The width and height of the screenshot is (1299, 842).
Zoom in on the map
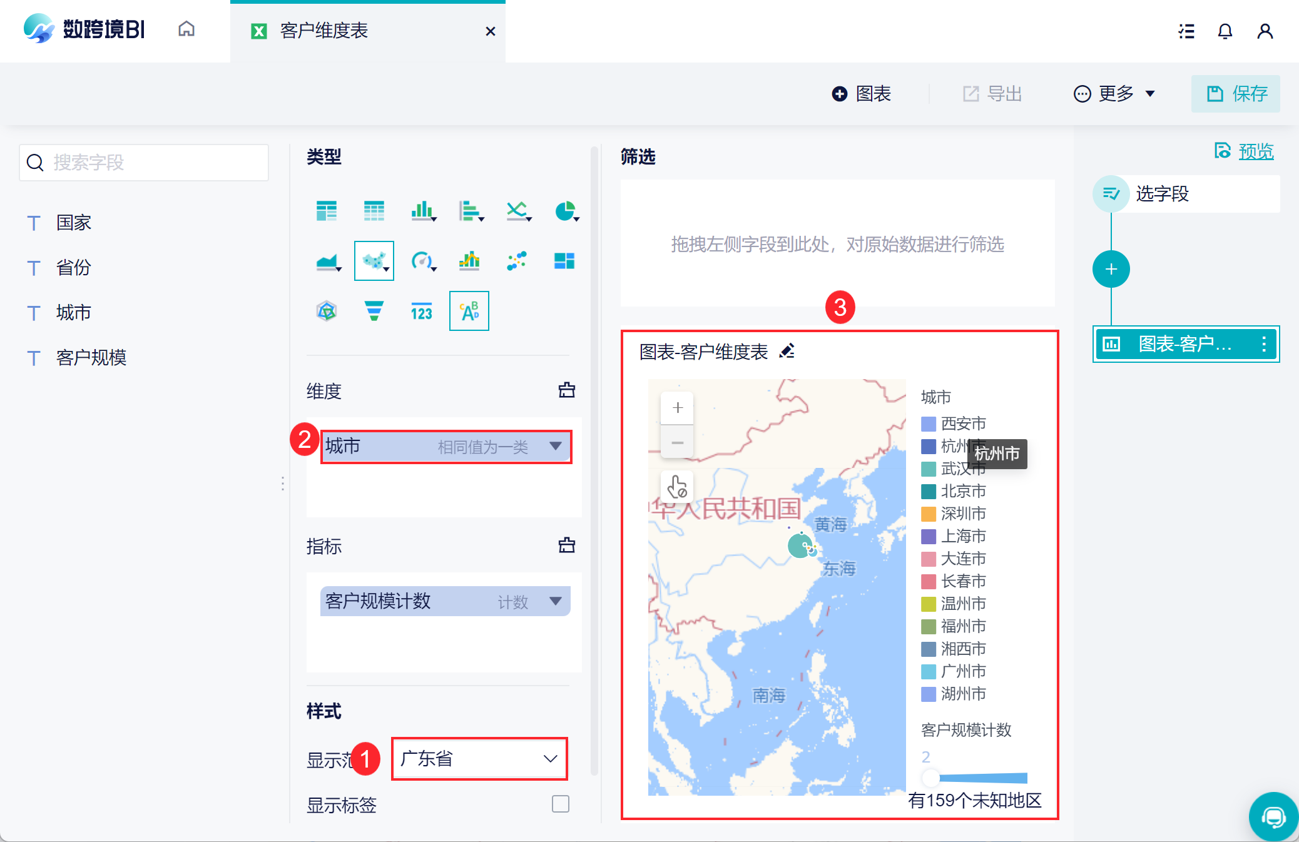[677, 408]
